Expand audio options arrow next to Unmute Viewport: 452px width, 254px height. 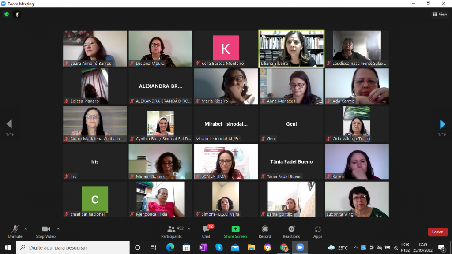point(26,229)
